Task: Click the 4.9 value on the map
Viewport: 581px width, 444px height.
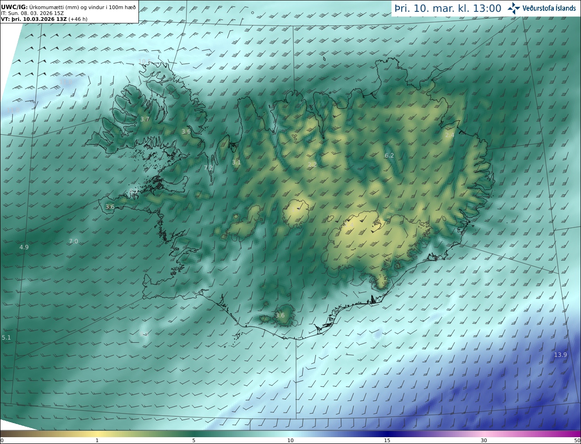Action: [x=24, y=247]
